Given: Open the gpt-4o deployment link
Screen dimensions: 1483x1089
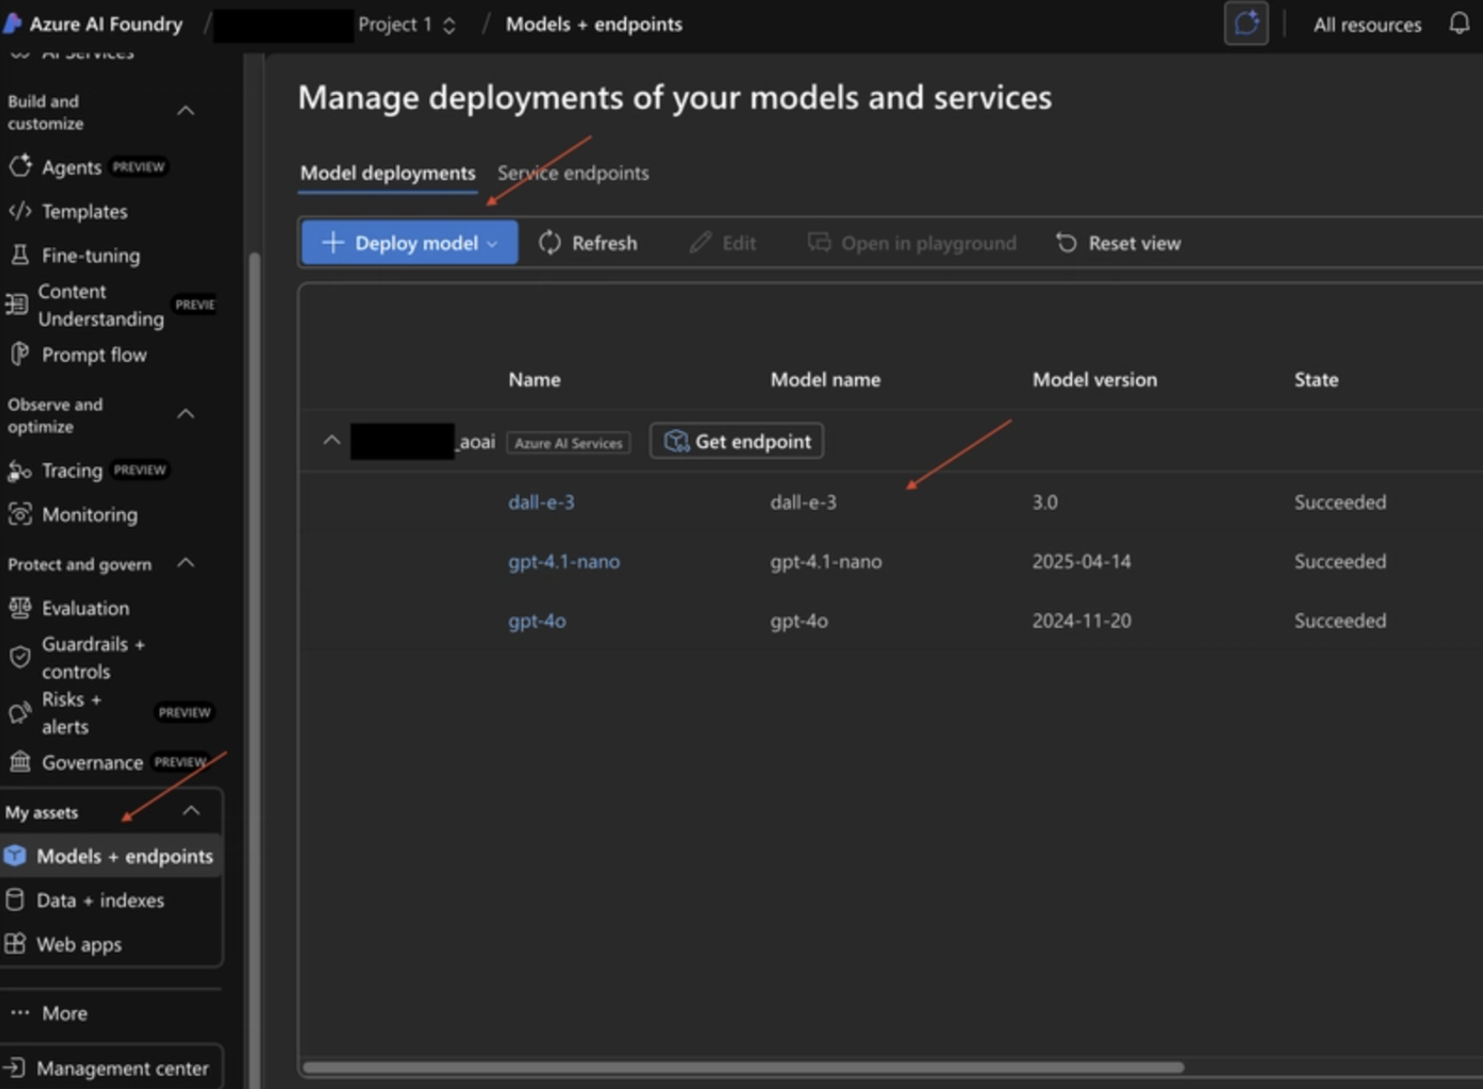Looking at the screenshot, I should (x=537, y=621).
